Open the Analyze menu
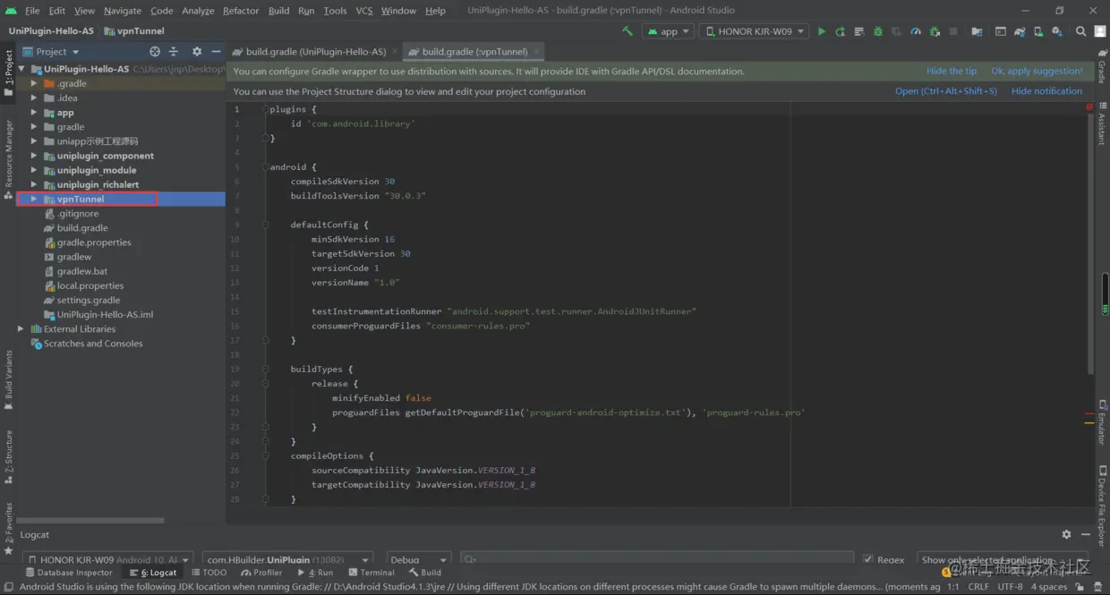Viewport: 1110px width, 595px height. (x=198, y=11)
